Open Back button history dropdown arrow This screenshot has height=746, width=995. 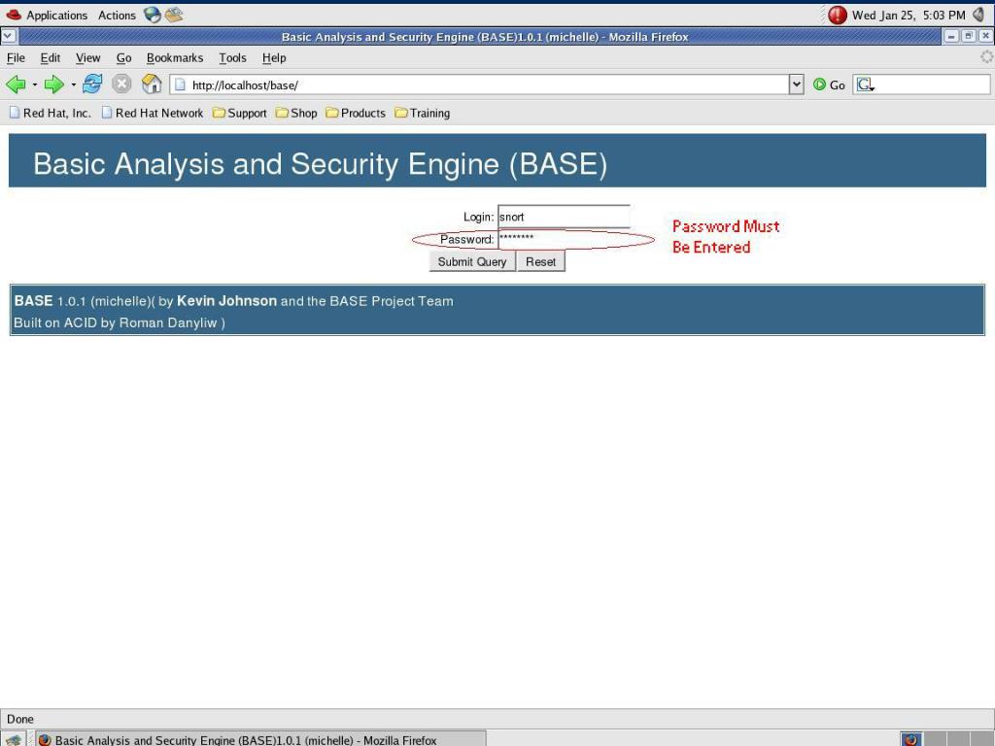[35, 85]
